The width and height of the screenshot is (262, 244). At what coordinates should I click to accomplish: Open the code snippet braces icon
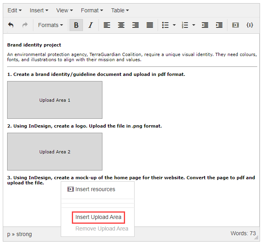point(250,25)
